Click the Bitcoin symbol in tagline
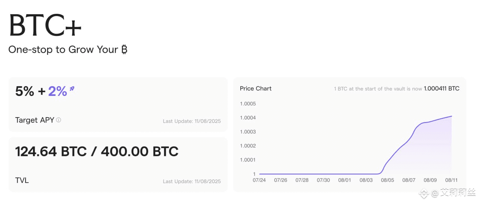 point(124,50)
